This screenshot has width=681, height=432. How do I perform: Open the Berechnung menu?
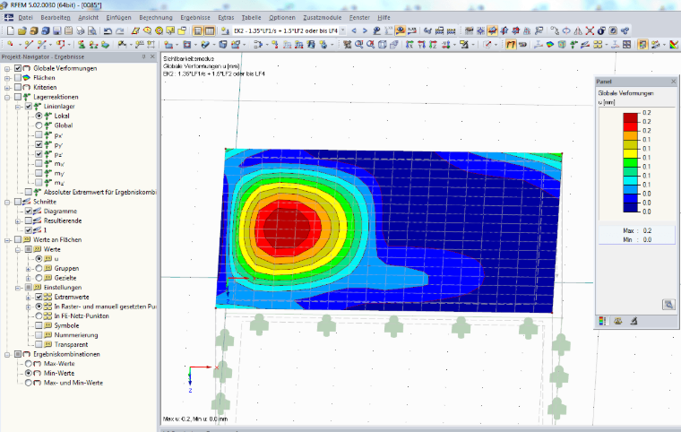(x=156, y=17)
